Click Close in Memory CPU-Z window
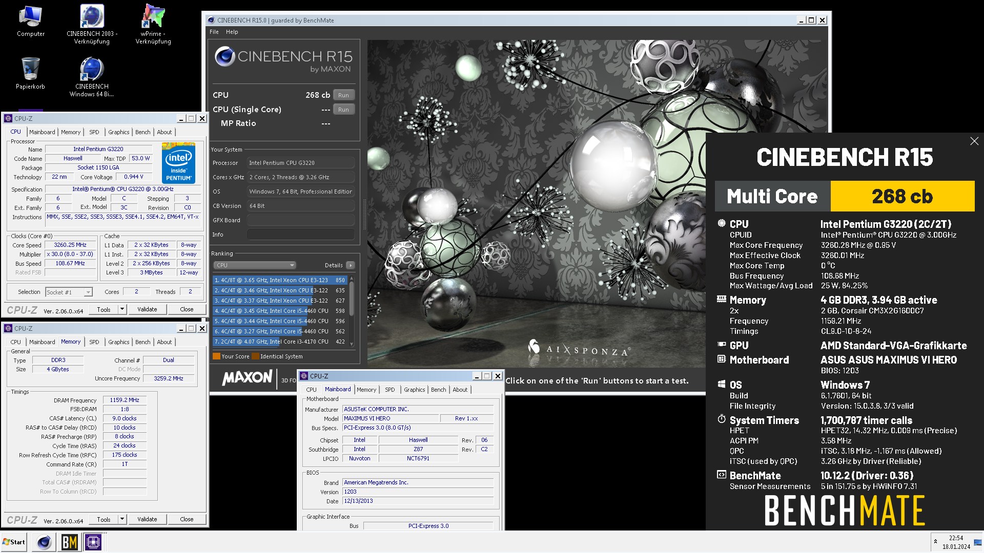Screen dimensions: 984x553 [187, 519]
